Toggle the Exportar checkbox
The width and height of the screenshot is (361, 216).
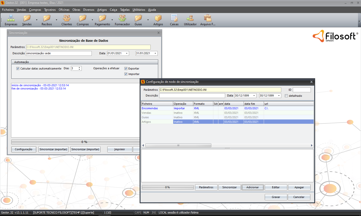(x=126, y=68)
